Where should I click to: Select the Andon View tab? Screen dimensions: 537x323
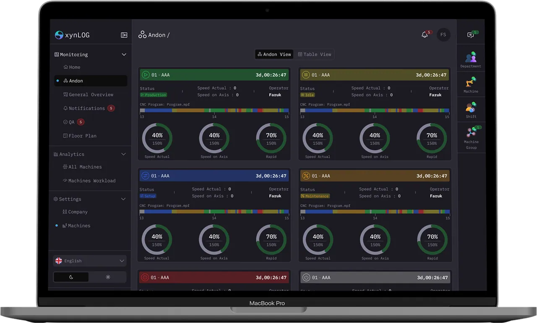(274, 54)
